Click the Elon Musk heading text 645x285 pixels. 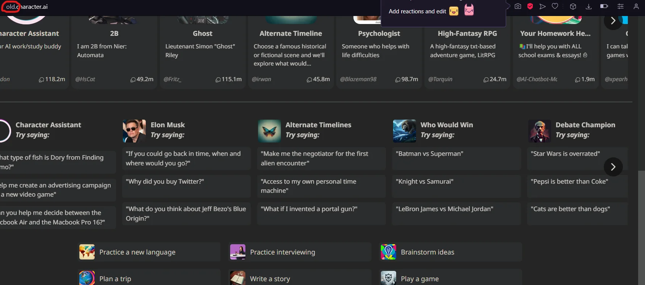click(168, 125)
